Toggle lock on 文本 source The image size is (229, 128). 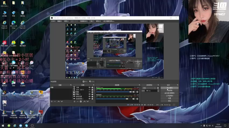(92, 87)
